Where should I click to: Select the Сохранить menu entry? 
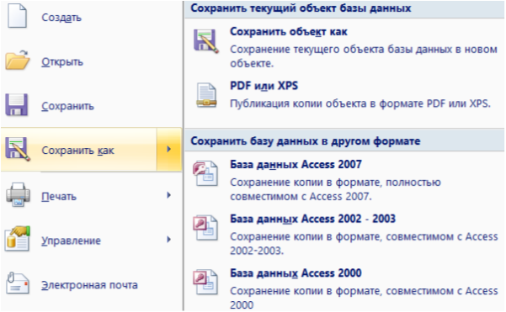click(67, 106)
